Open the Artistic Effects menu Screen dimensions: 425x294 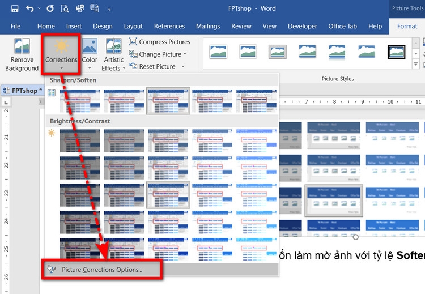113,55
